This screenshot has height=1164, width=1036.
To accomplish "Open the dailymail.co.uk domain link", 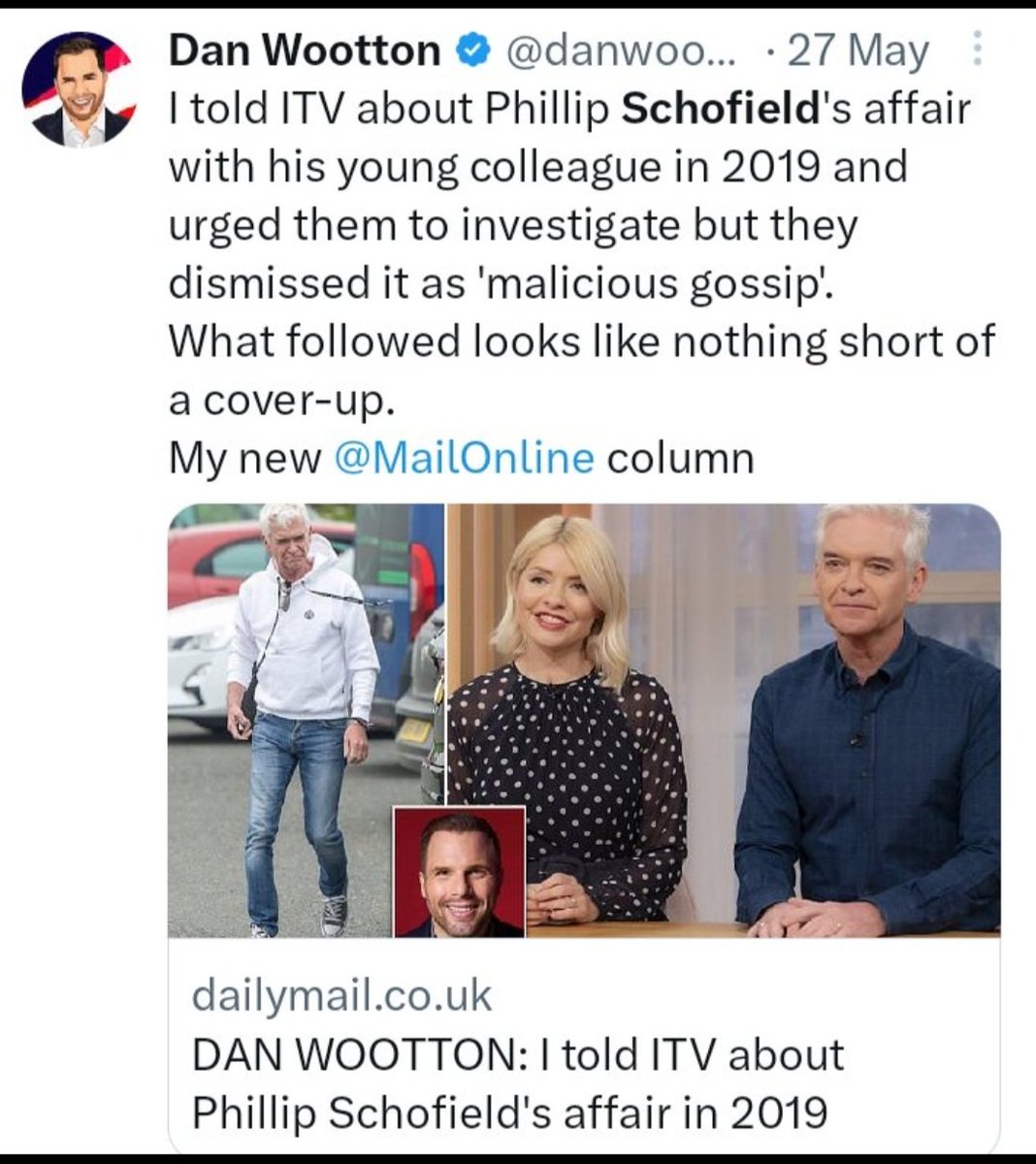I will tap(342, 995).
